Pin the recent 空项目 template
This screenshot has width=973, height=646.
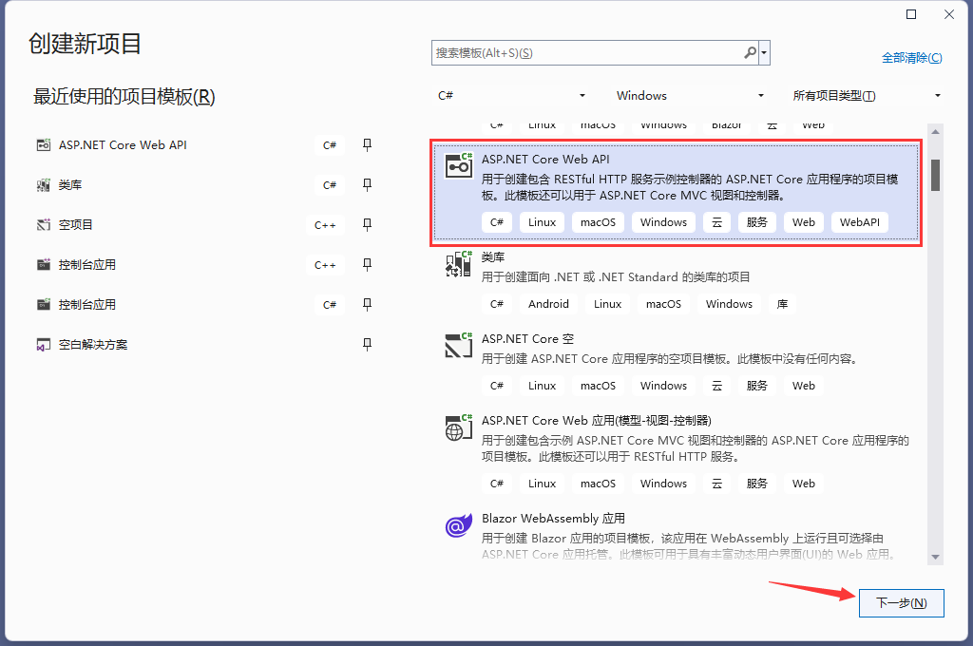point(368,224)
